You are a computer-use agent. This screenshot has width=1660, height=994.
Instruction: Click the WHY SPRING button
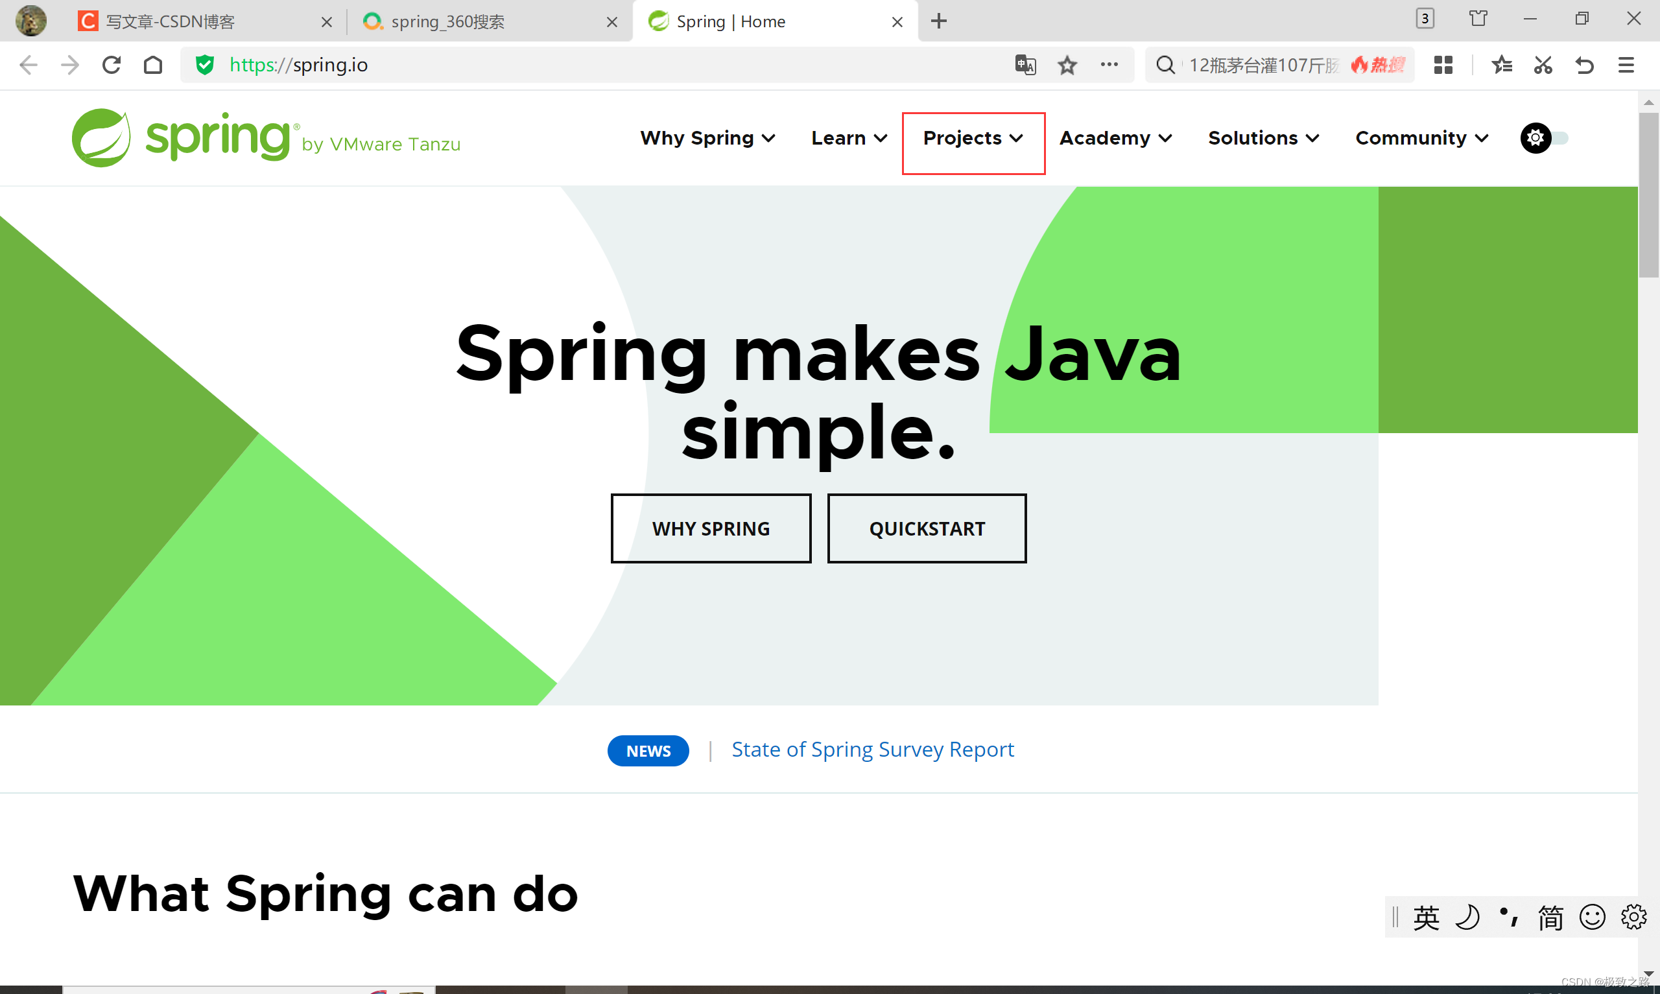(711, 528)
